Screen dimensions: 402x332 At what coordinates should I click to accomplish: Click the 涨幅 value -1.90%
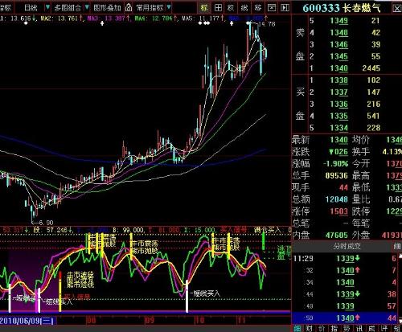click(335, 163)
